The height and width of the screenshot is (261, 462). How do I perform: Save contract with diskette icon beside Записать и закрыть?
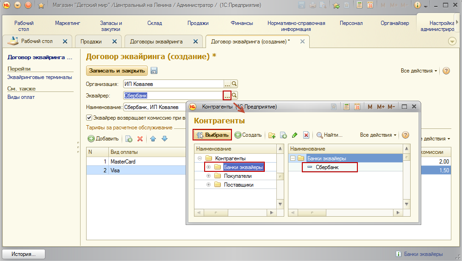pos(154,71)
